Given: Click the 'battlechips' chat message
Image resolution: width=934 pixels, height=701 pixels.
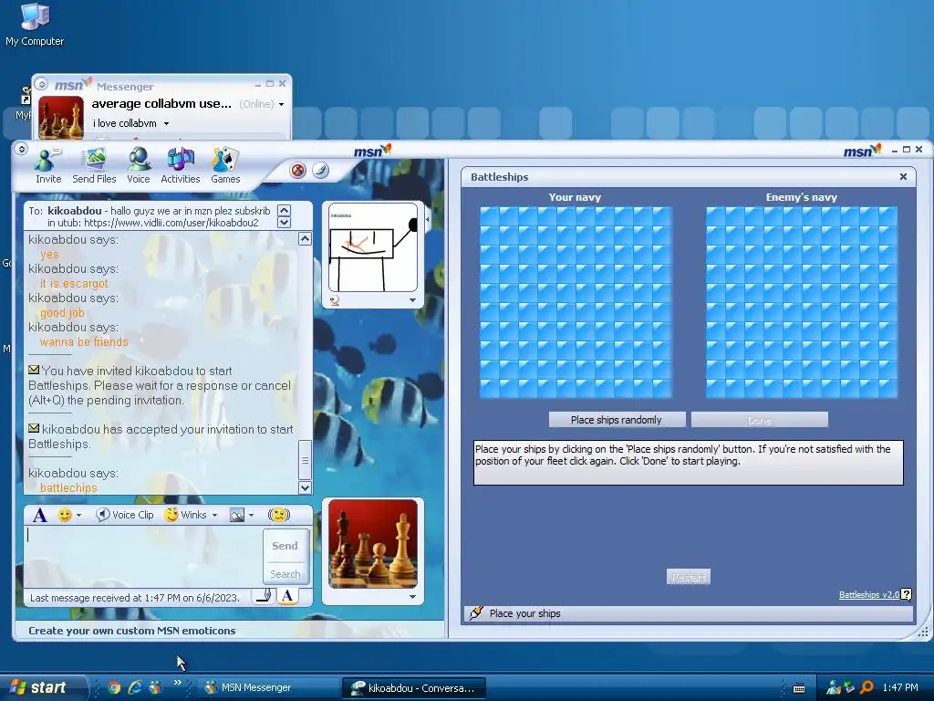Looking at the screenshot, I should pos(68,488).
